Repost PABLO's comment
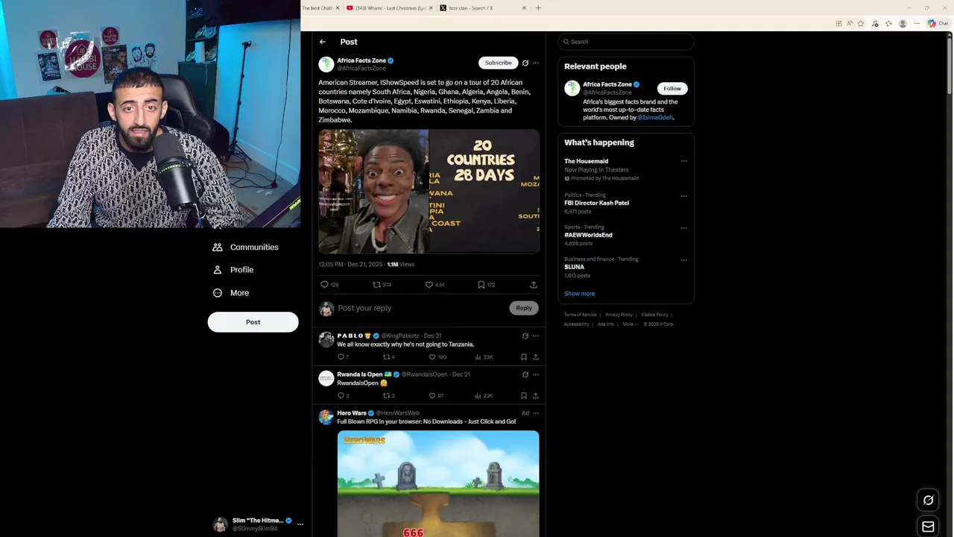The width and height of the screenshot is (954, 537). coord(386,357)
